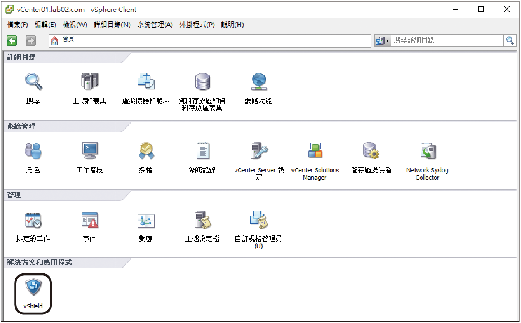Click the 詳細目錄 section header
Viewport: 521px width, 323px height.
(21, 57)
